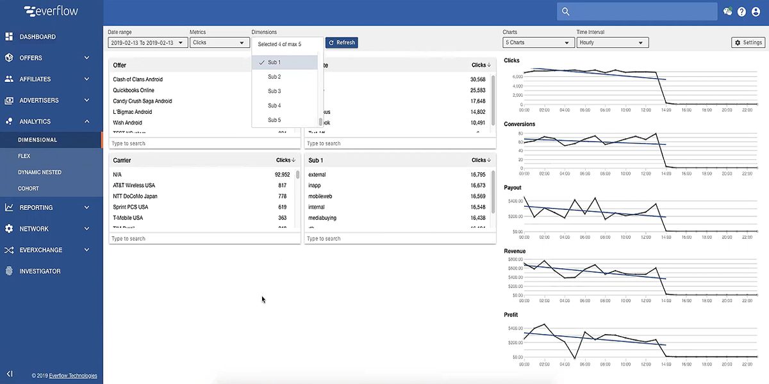Click the Everflow logo

(x=51, y=11)
